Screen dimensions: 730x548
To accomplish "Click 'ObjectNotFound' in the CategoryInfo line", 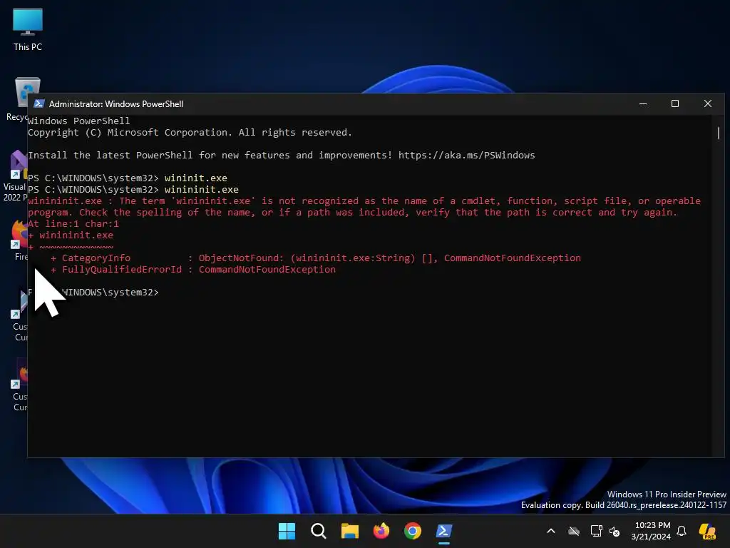I will pyautogui.click(x=239, y=258).
